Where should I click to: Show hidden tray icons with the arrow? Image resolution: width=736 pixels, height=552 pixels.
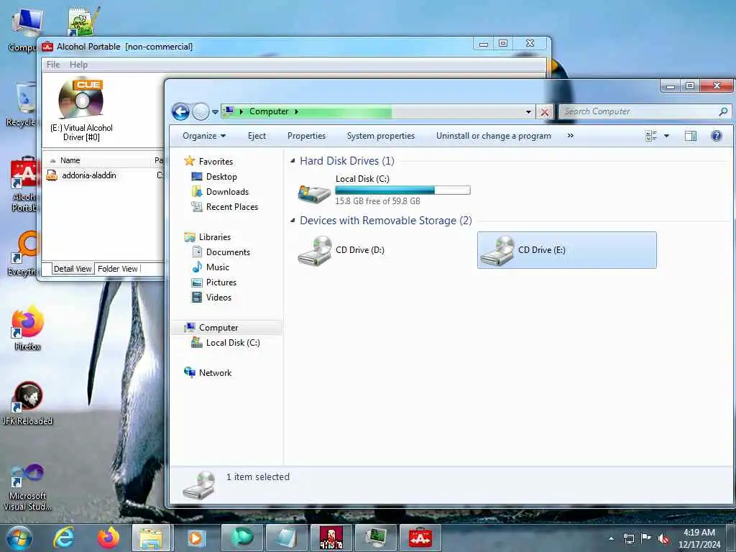(x=611, y=538)
